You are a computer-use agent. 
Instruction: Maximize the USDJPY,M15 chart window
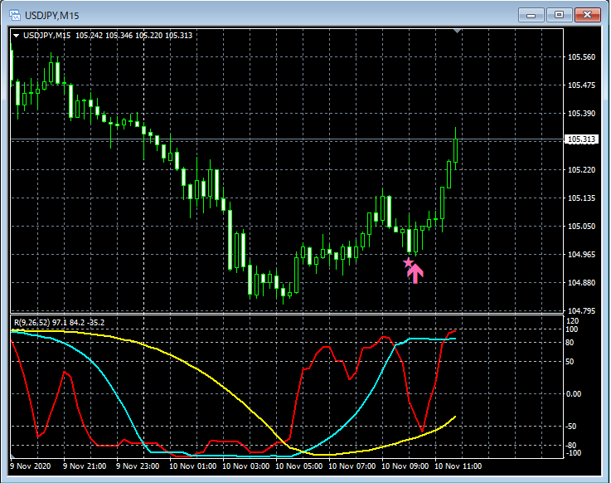(559, 15)
